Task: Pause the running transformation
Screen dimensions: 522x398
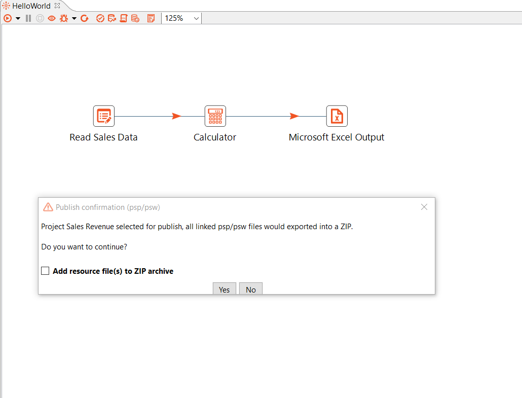Action: click(x=28, y=18)
